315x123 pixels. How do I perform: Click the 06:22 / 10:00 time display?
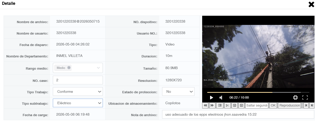[239, 98]
